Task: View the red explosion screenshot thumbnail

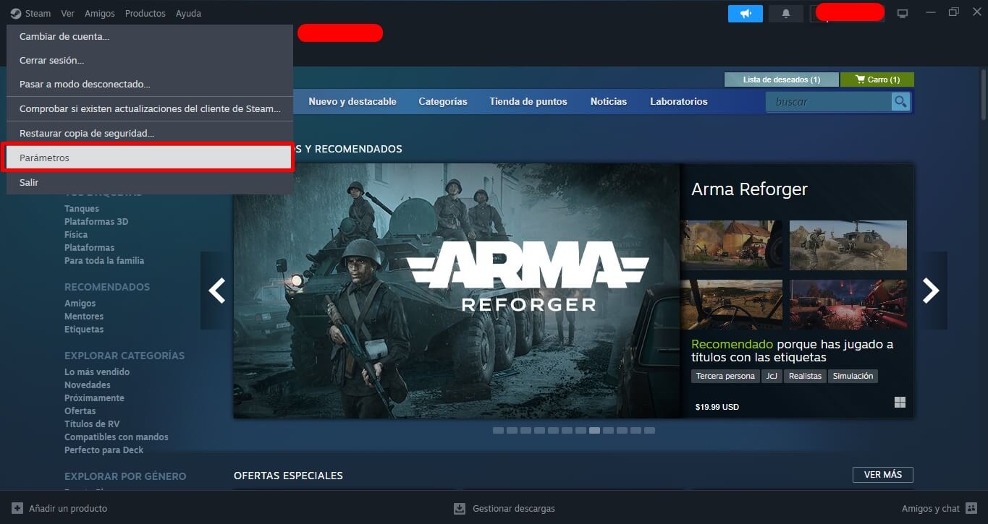Action: (x=848, y=304)
